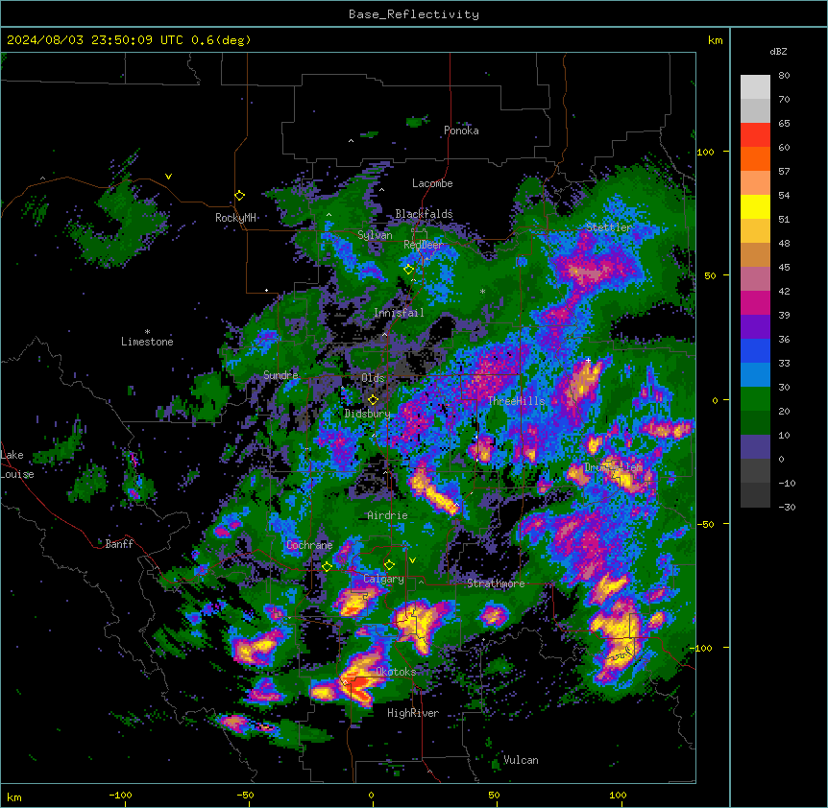Click the Banff map label

click(119, 544)
